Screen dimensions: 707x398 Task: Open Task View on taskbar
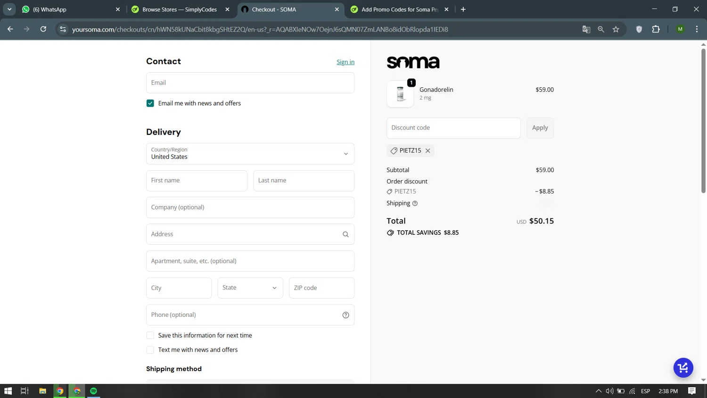point(25,391)
